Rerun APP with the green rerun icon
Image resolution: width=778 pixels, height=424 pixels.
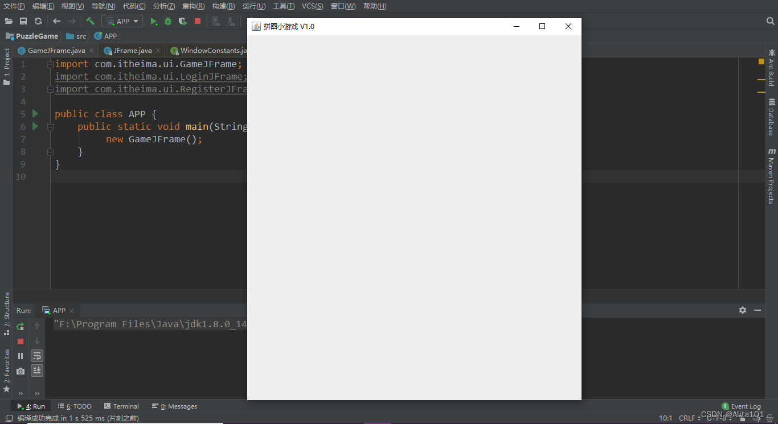pyautogui.click(x=21, y=327)
